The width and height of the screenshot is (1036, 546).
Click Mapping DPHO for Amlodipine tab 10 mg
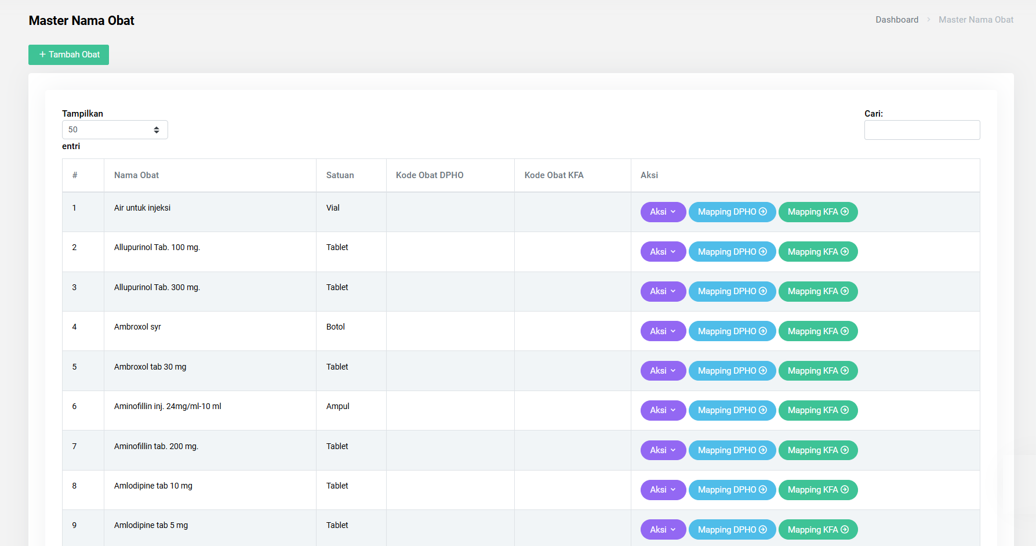(x=732, y=490)
